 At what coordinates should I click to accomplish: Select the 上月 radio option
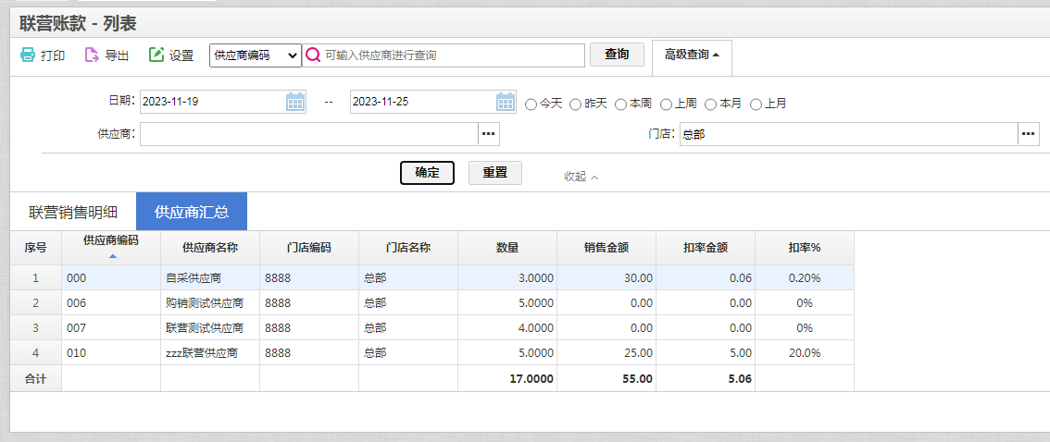[x=756, y=104]
